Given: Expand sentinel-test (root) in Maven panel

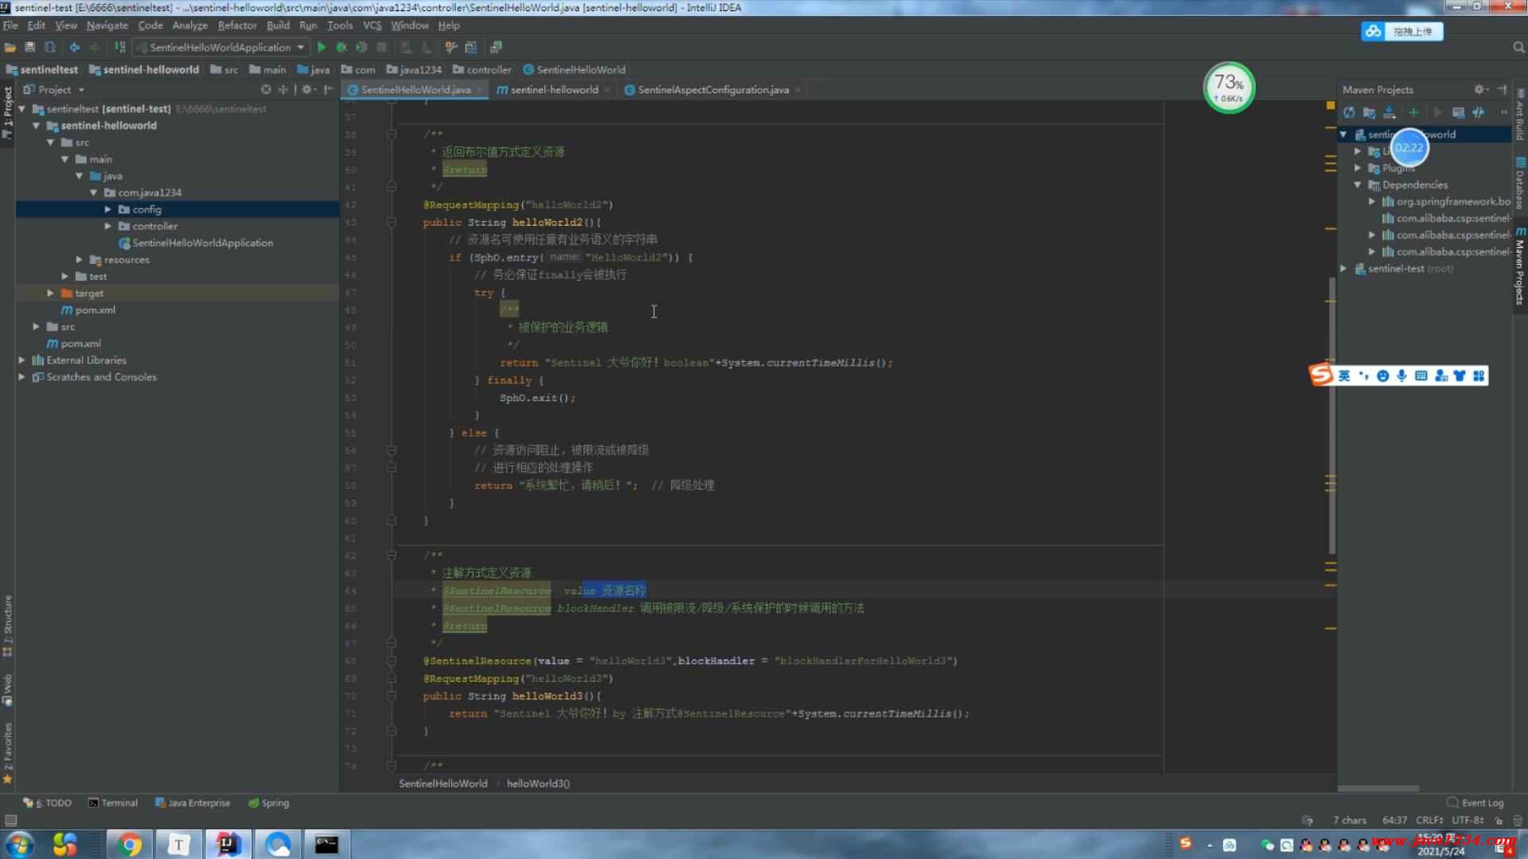Looking at the screenshot, I should (1343, 269).
